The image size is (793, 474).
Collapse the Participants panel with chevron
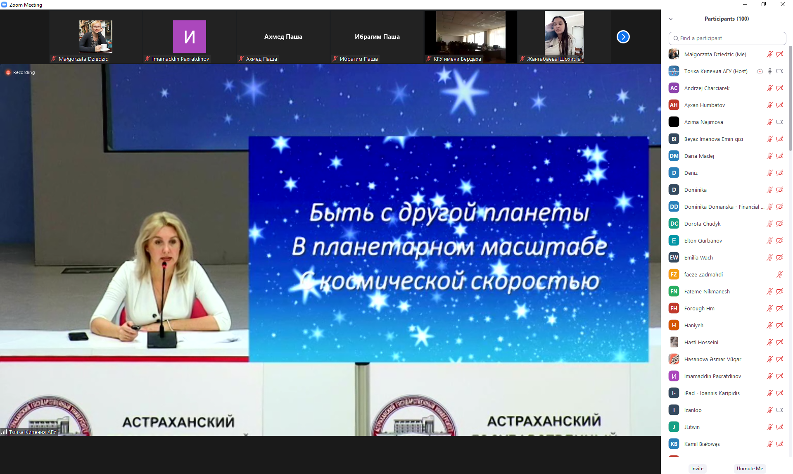point(671,19)
